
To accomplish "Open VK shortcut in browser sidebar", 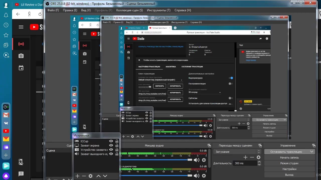I will point(6,123).
